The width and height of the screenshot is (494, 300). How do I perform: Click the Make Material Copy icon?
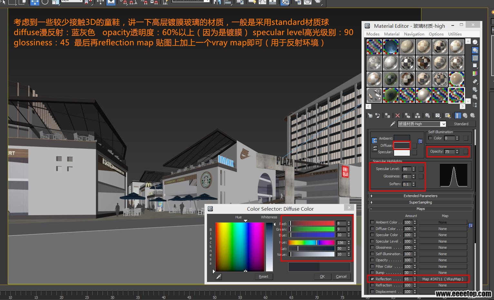[408, 115]
